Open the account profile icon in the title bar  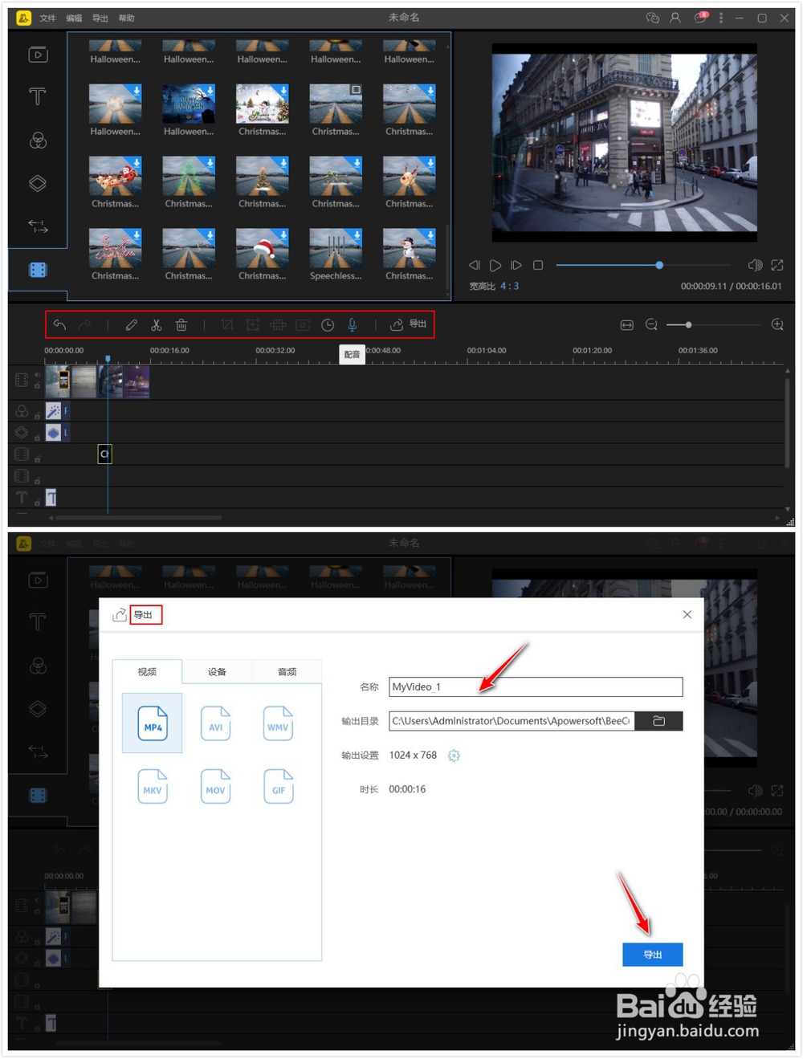click(675, 18)
